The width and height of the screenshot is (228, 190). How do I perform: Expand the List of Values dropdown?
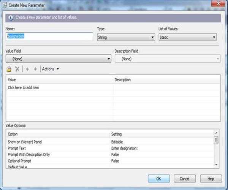pos(187,37)
